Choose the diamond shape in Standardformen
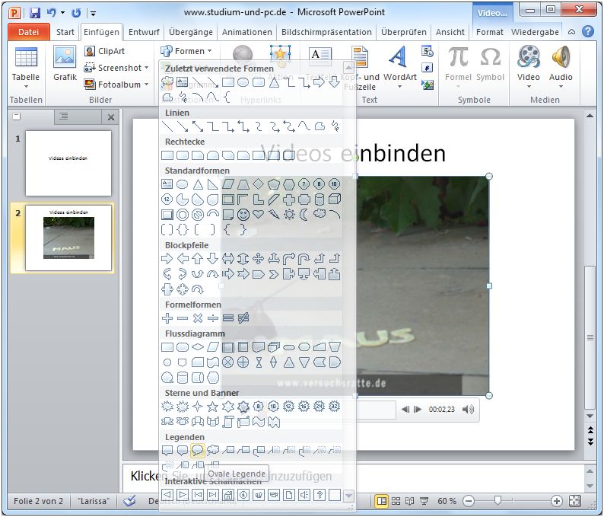This screenshot has width=604, height=517. click(x=259, y=184)
